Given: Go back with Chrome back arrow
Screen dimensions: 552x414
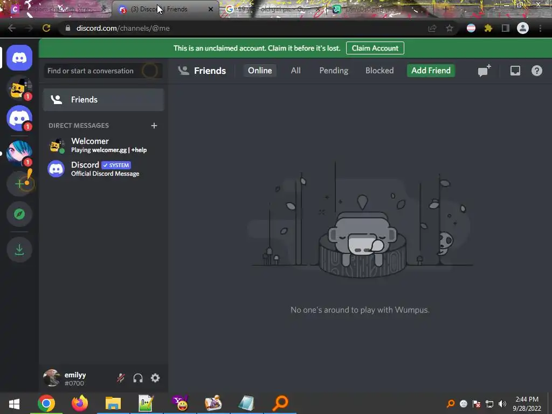Looking at the screenshot, I should 12,28.
